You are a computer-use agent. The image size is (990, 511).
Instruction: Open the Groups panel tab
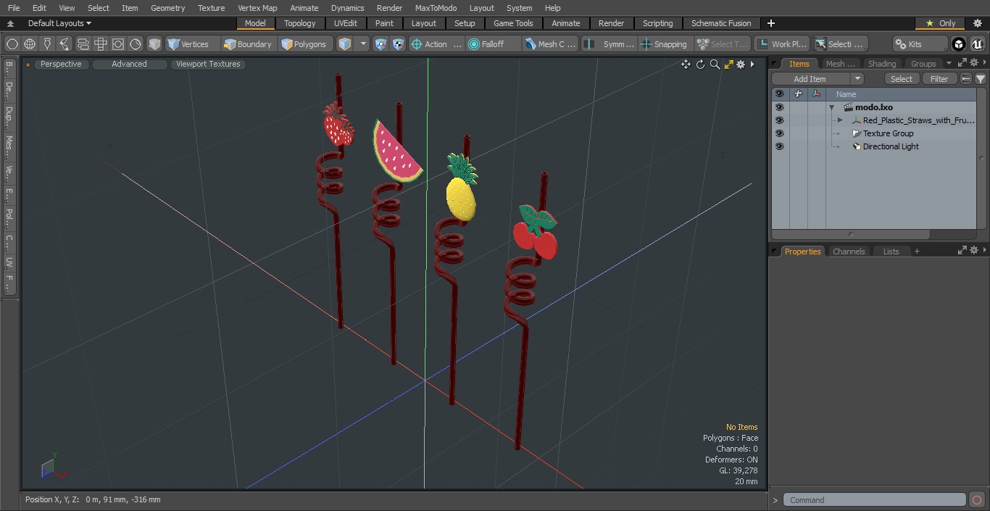(x=923, y=64)
